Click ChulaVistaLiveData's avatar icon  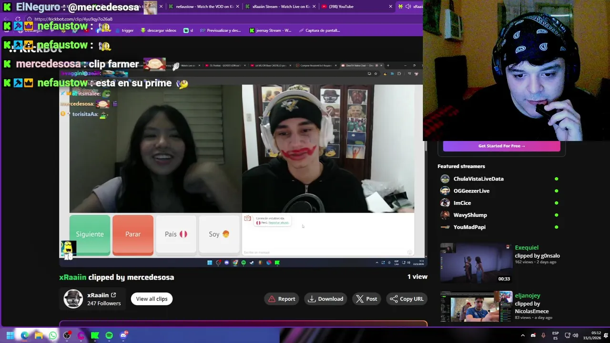tap(445, 179)
